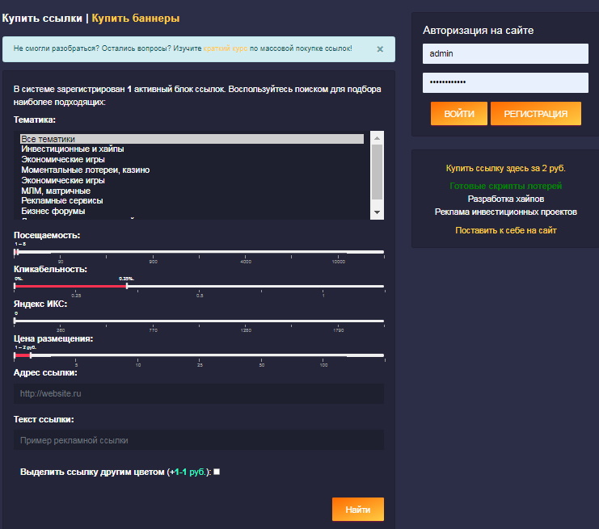Close the info alert banner
The image size is (599, 529).
tap(380, 49)
